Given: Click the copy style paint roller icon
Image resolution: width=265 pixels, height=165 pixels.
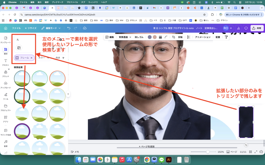Looking at the screenshot, I should [226, 37].
